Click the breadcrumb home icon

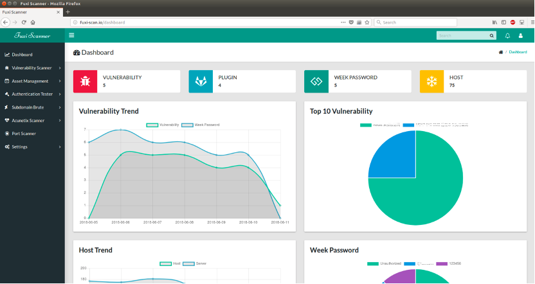tap(500, 52)
